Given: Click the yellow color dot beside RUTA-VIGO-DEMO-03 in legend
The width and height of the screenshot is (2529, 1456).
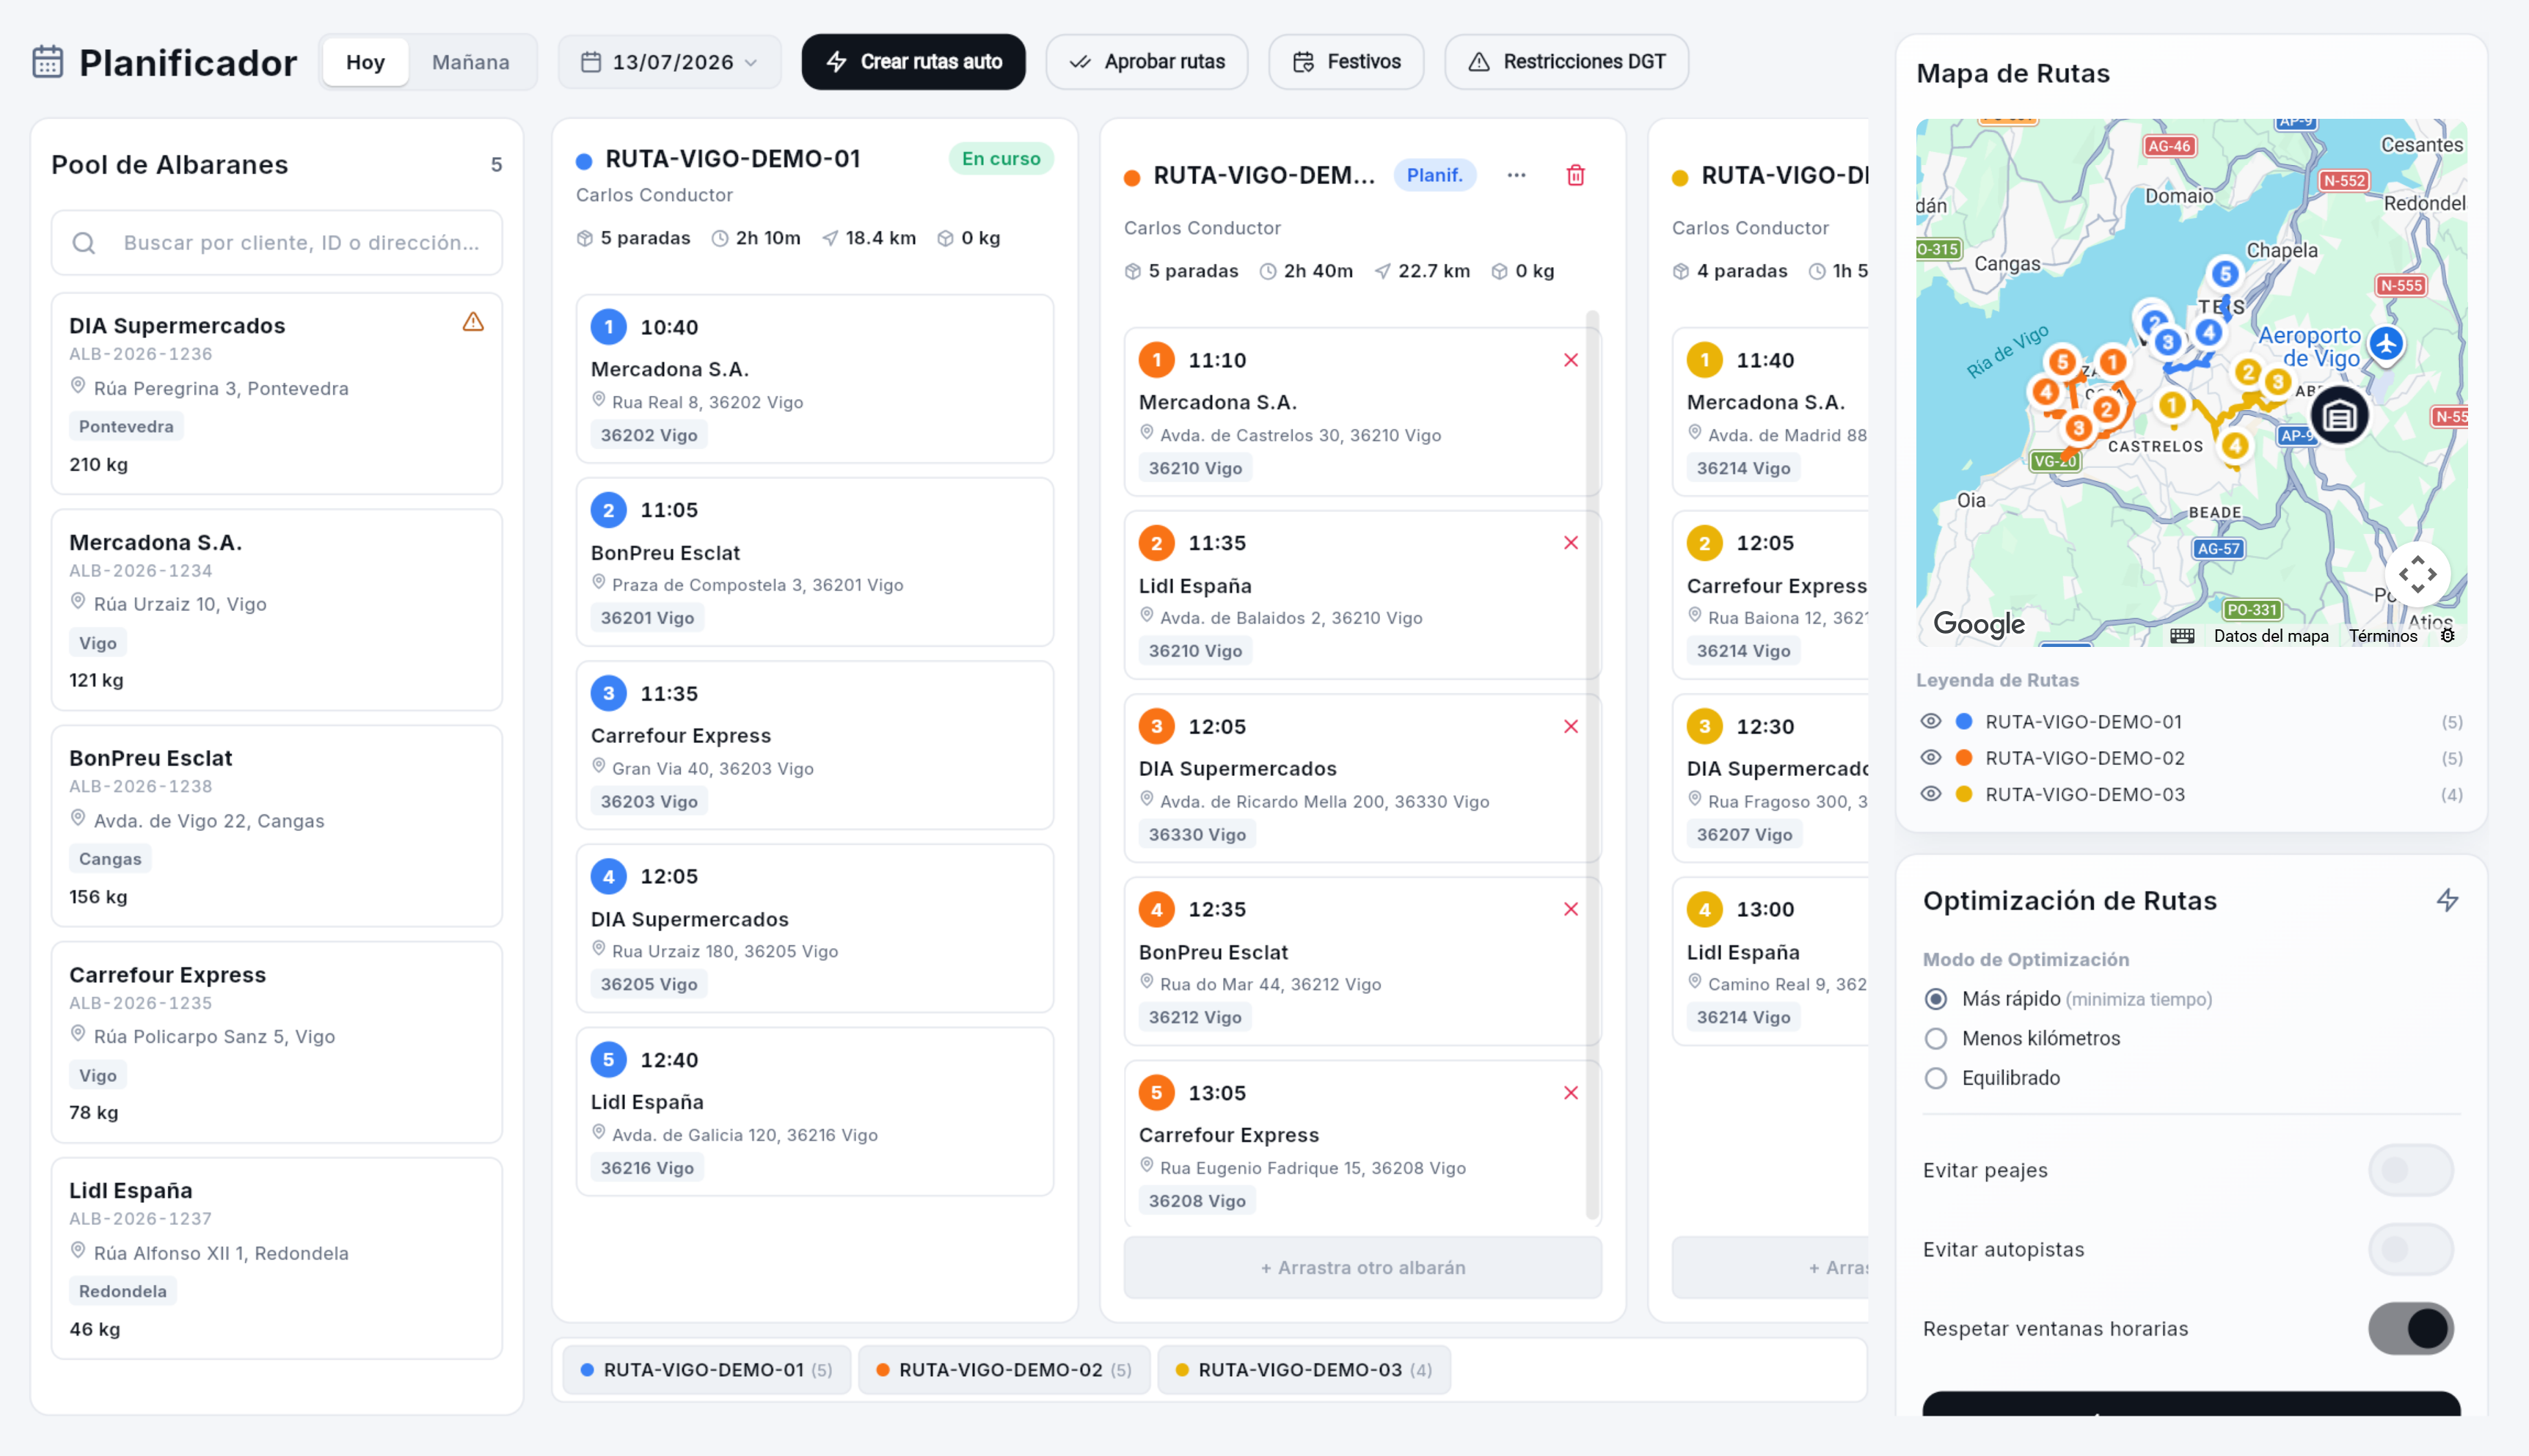Looking at the screenshot, I should [1963, 794].
